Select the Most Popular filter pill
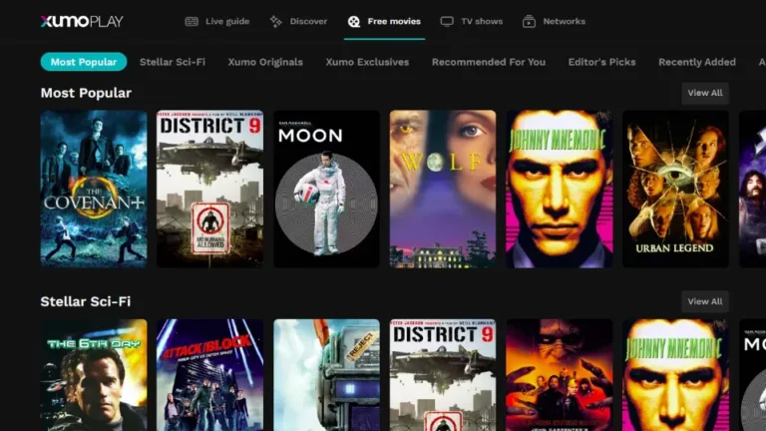Screen dimensions: 766x431 [x=84, y=62]
